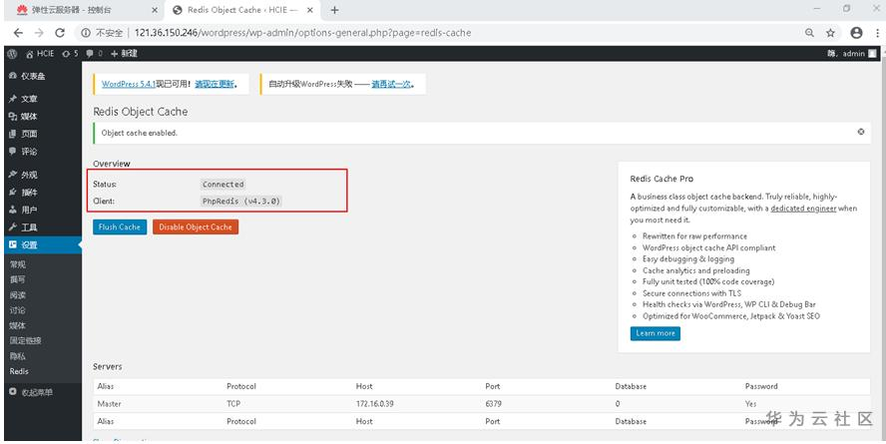This screenshot has height=444, width=886.
Task: Open the 阅读 settings submenu item
Action: (18, 295)
